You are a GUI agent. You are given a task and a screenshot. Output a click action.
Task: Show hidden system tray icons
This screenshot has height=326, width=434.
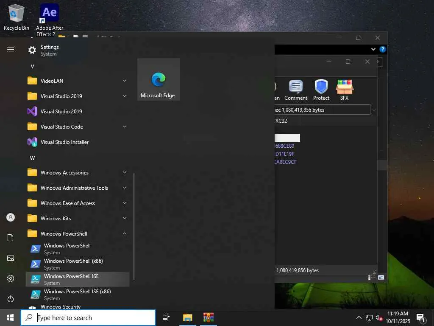[359, 318]
